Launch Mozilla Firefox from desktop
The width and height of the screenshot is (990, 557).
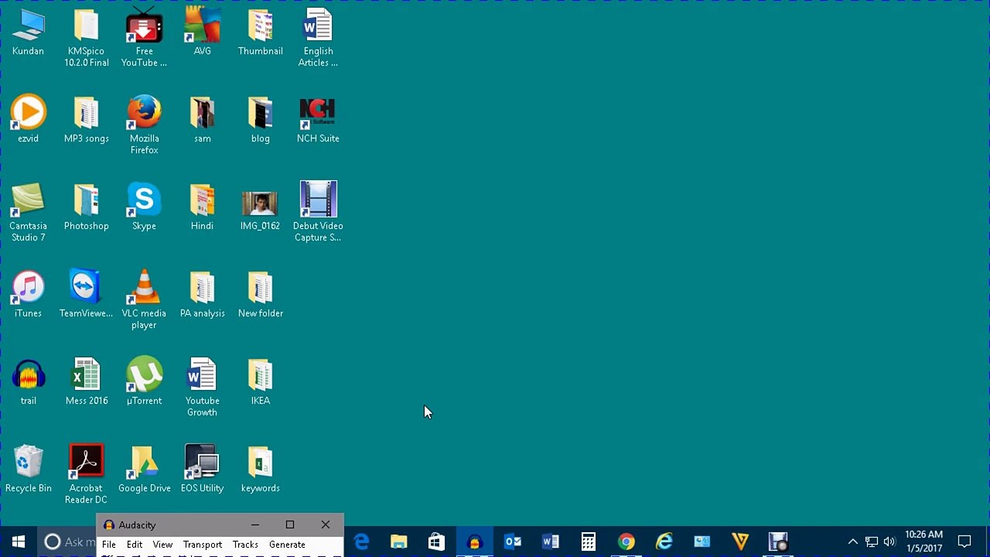(144, 125)
